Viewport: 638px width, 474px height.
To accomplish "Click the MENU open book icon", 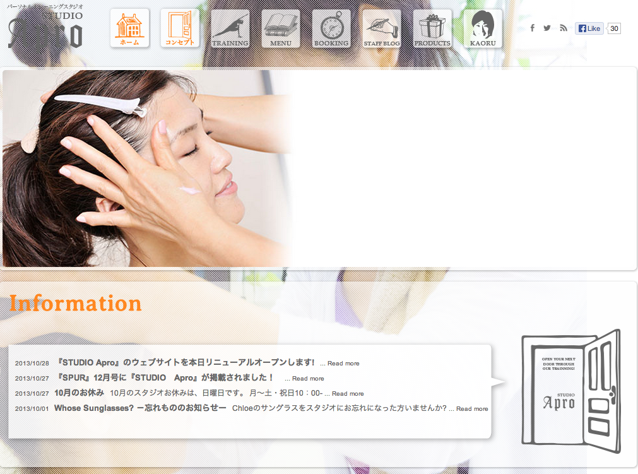I will [281, 27].
